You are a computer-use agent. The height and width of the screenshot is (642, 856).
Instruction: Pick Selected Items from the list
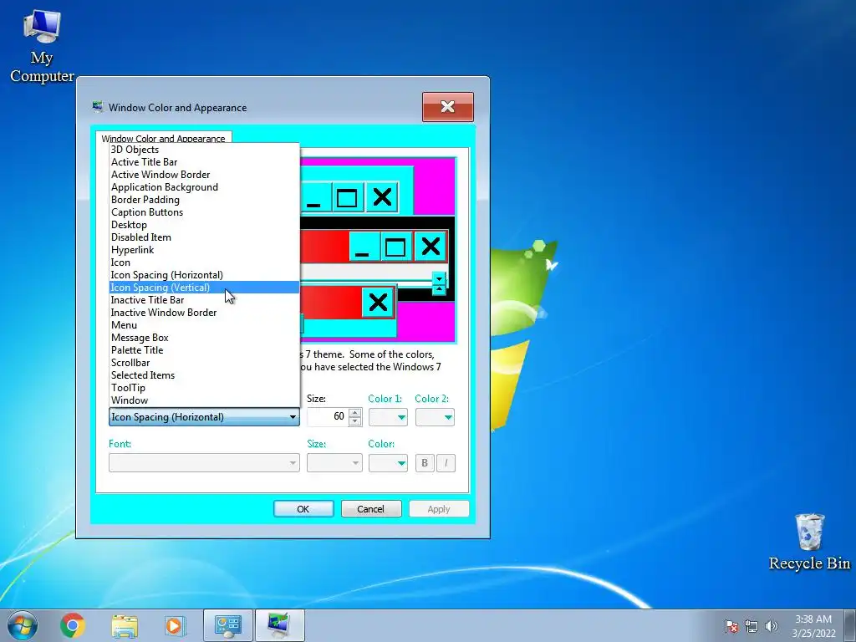(204, 375)
